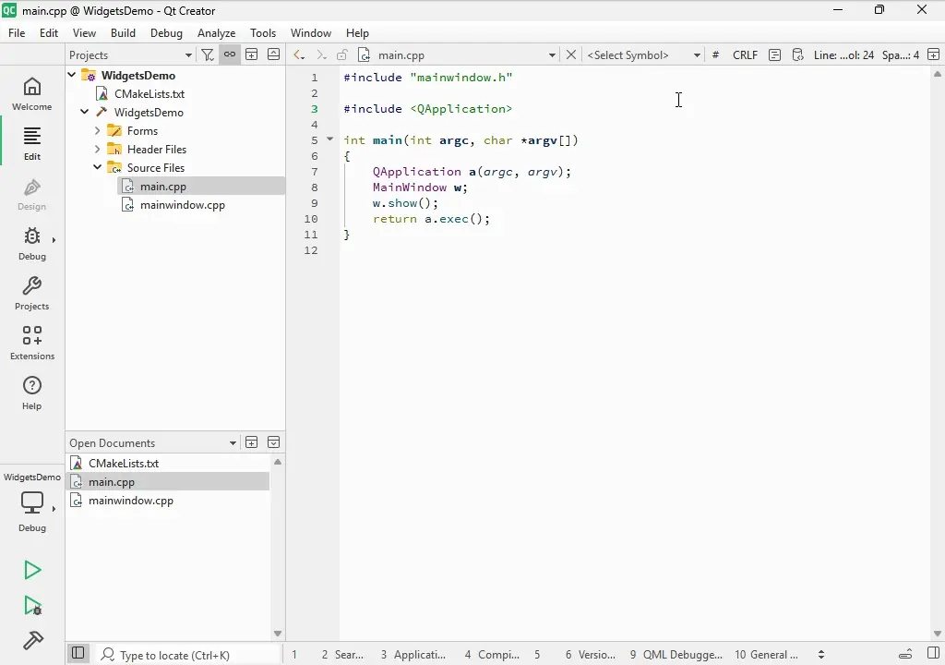Open the Projects mode wrench icon
The width and height of the screenshot is (945, 665).
32,293
